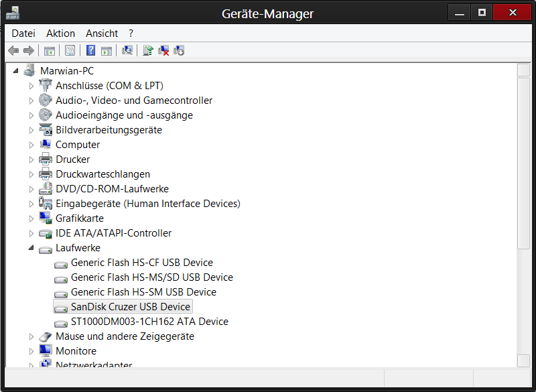Go forward with the right arrow toolbar icon
Image resolution: width=536 pixels, height=392 pixels.
[29, 51]
